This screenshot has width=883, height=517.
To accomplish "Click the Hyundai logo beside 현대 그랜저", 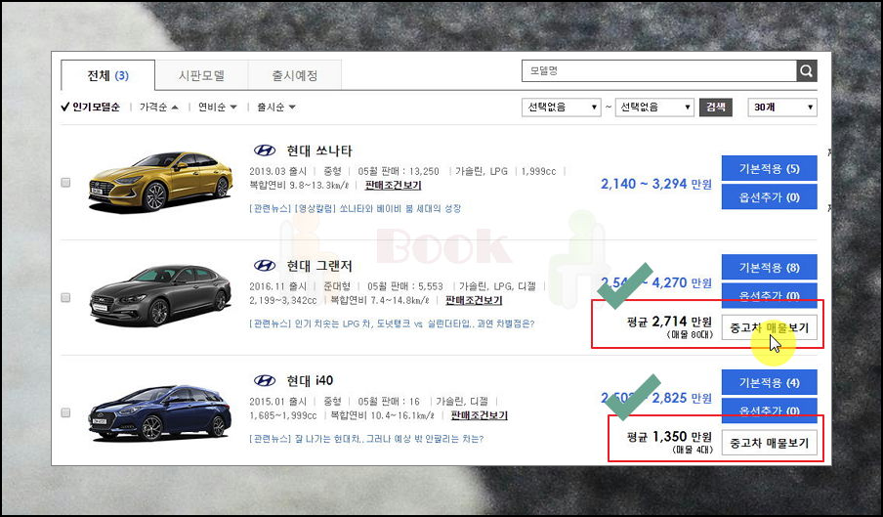I will tap(264, 265).
